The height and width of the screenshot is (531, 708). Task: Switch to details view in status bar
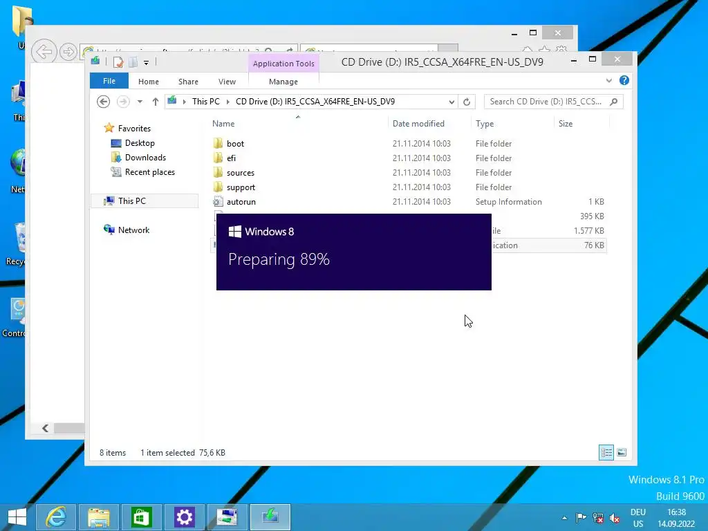click(x=606, y=452)
